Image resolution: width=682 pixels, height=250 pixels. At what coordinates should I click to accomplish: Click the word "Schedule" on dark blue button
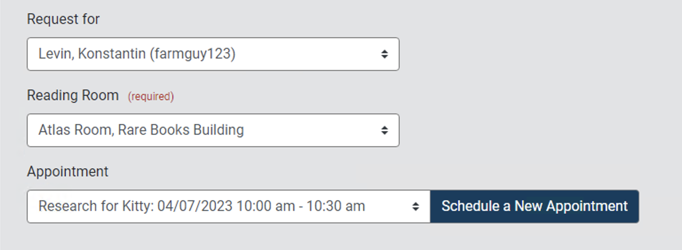(470, 206)
